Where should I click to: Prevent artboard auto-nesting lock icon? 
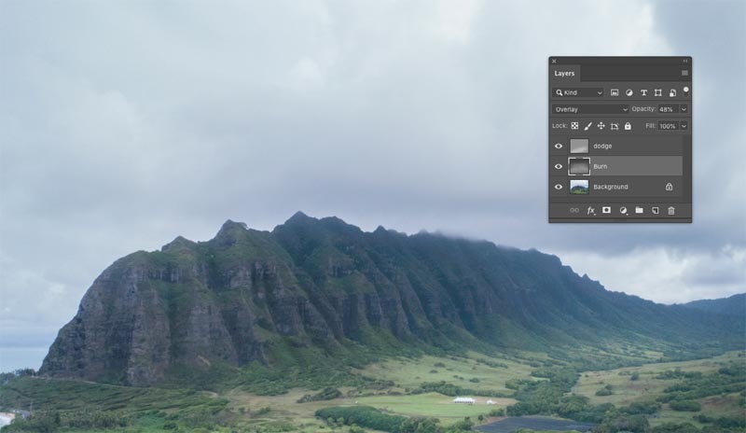[615, 126]
